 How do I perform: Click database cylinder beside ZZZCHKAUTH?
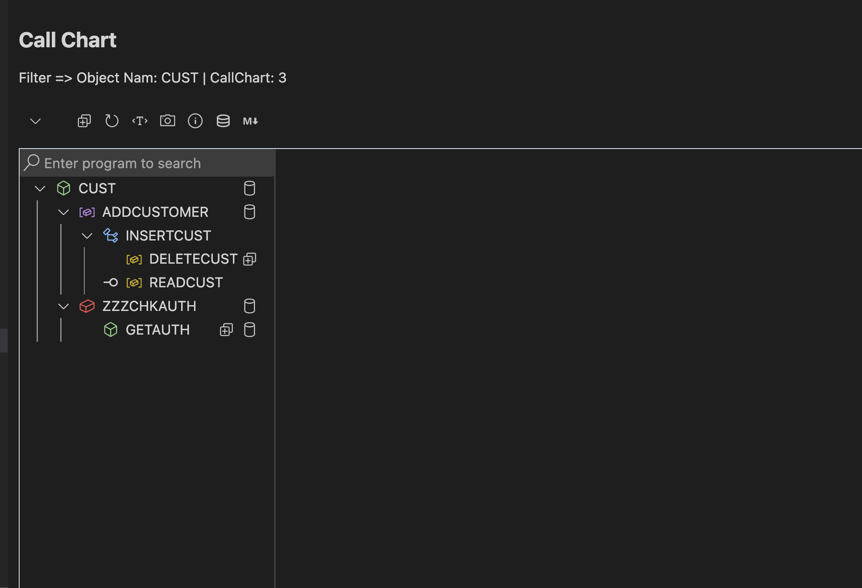249,306
